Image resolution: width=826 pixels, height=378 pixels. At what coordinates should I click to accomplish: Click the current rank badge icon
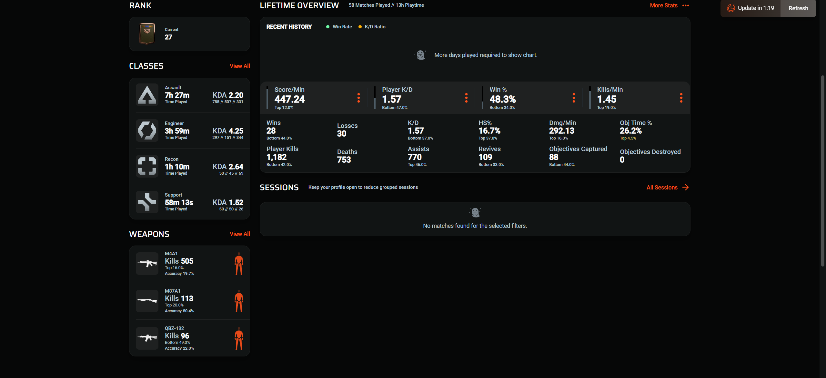[x=147, y=34]
